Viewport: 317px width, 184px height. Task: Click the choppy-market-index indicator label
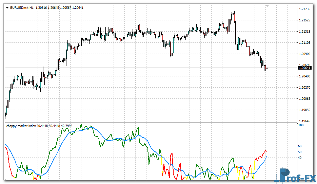(21, 126)
